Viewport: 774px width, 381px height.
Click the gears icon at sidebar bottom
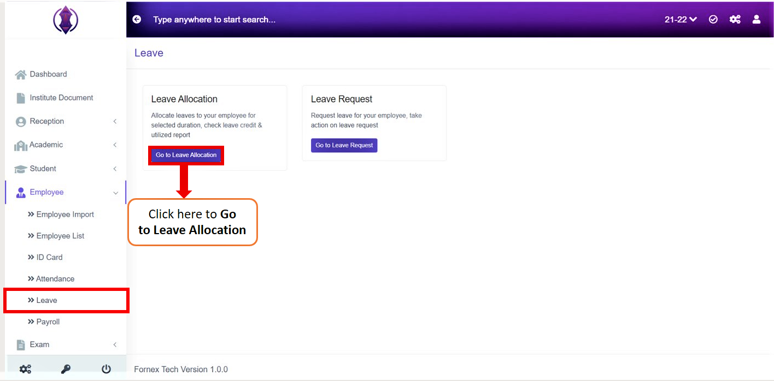[25, 370]
